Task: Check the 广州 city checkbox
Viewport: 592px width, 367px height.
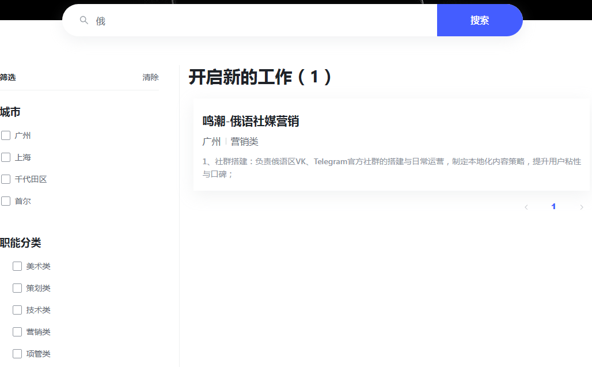Action: [x=6, y=135]
